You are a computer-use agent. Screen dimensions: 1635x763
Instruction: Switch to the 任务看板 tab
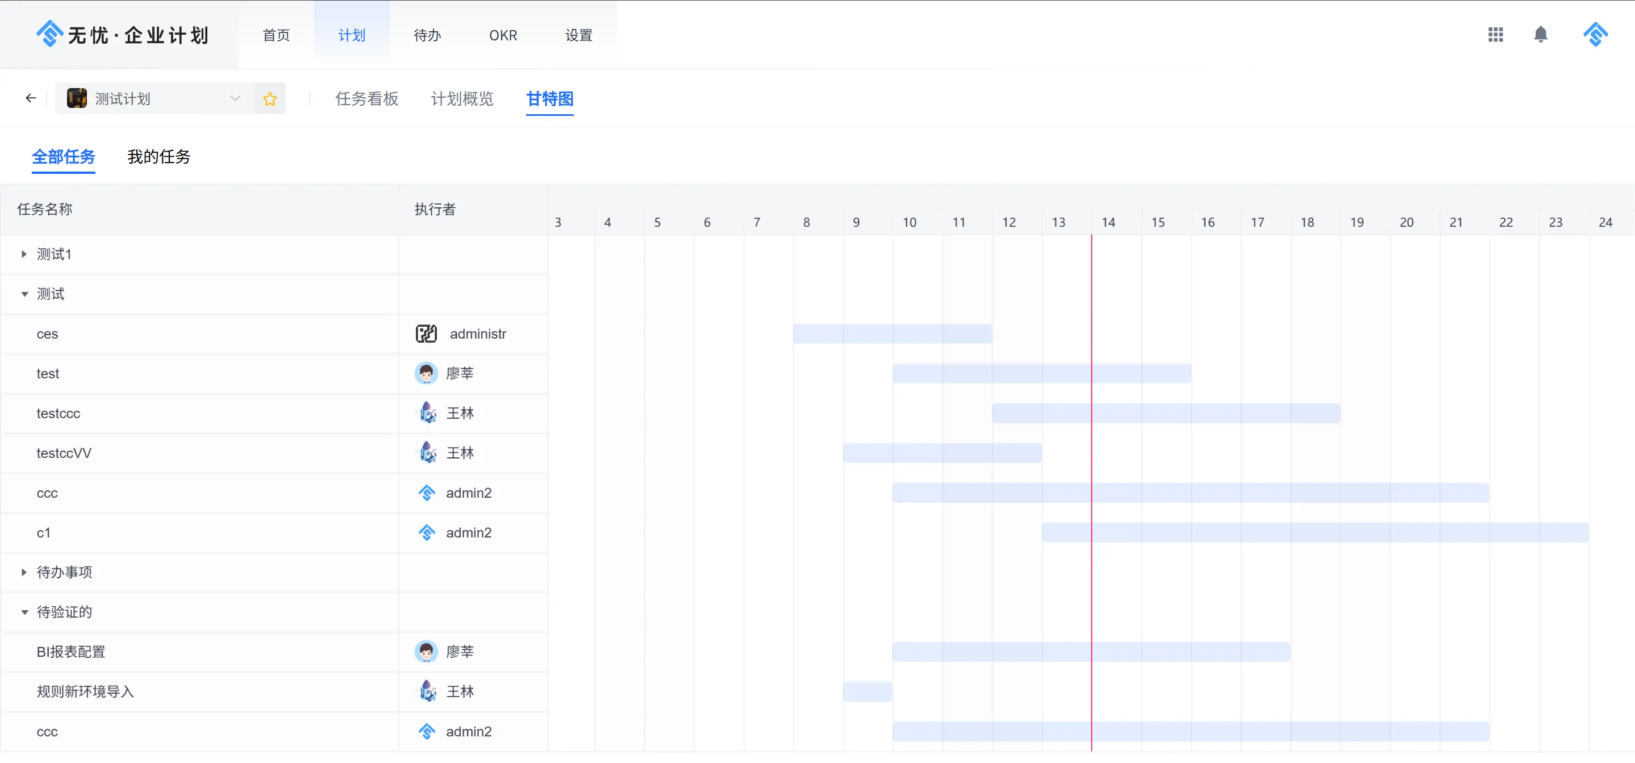coord(367,98)
